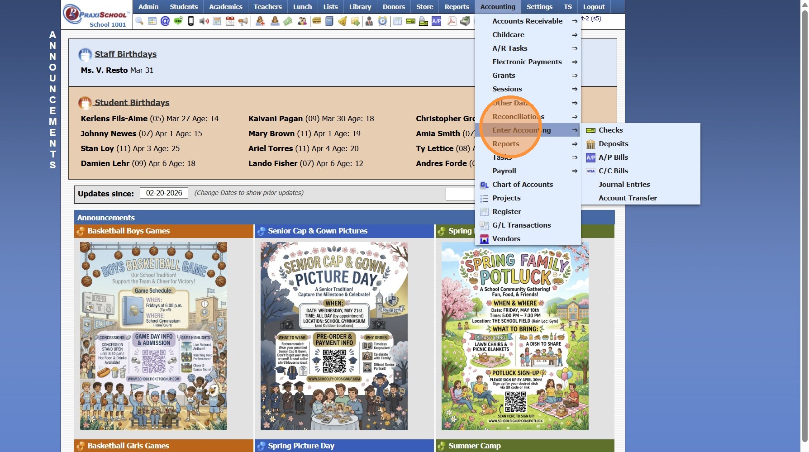This screenshot has height=452, width=809.
Task: Click the staff person in suit icon
Action: 369,21
